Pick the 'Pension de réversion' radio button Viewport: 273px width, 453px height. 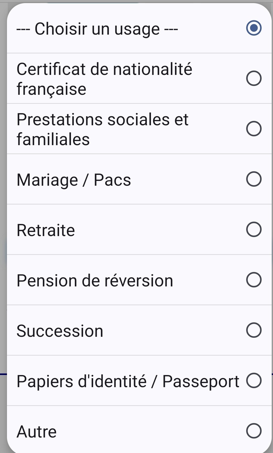254,280
